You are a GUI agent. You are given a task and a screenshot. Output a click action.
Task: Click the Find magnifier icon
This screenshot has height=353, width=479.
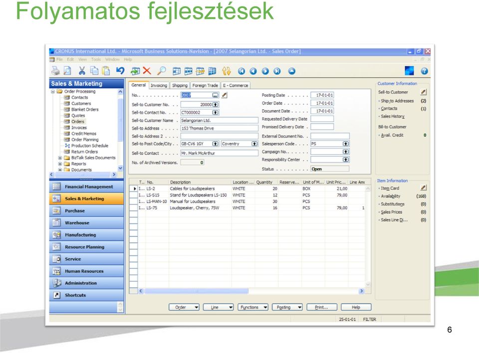161,71
